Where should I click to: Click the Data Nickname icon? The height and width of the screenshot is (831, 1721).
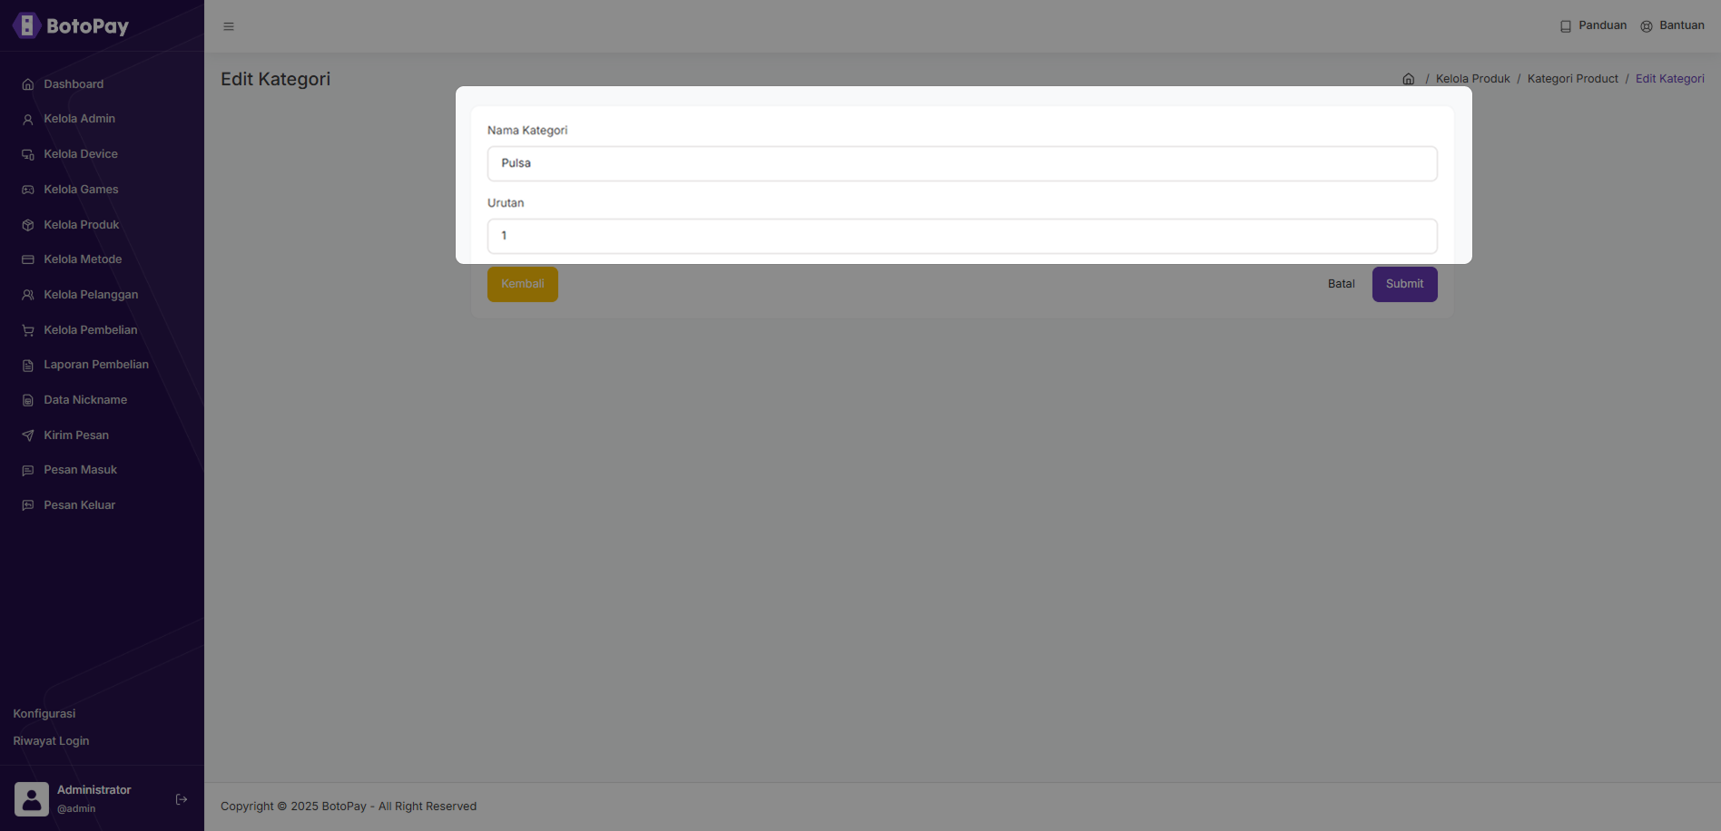(x=28, y=400)
